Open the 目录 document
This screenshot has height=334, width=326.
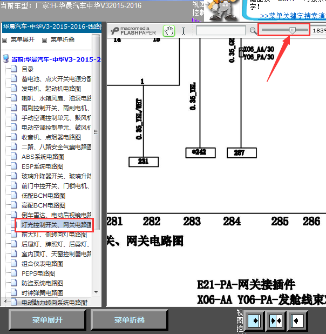28,69
